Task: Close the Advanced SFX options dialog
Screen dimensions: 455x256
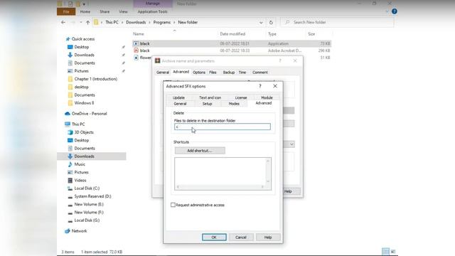Action: coord(275,86)
